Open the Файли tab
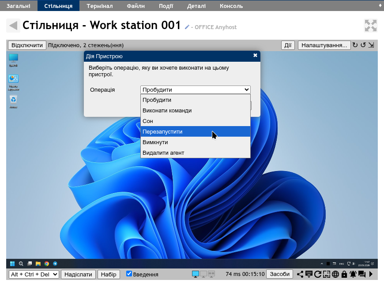The height and width of the screenshot is (287, 384). pos(136,6)
